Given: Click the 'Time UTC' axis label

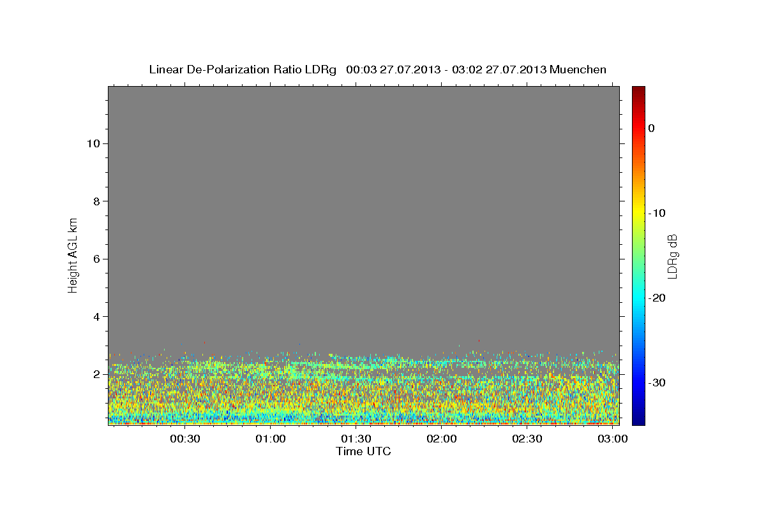Looking at the screenshot, I should pyautogui.click(x=363, y=451).
